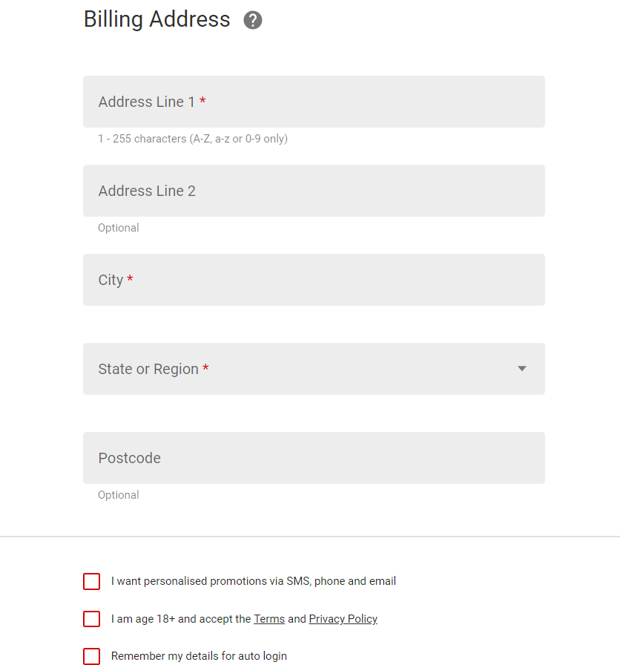Viewport: 620px width, 665px height.
Task: Open the Privacy Policy link
Action: (343, 619)
